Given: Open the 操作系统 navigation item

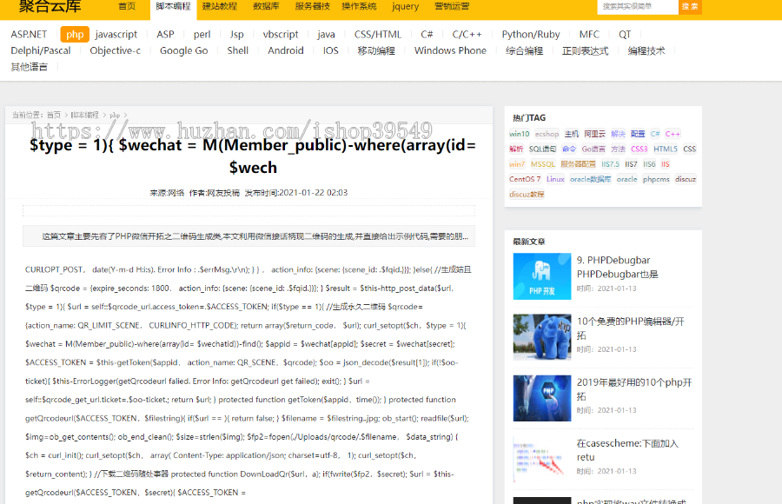Looking at the screenshot, I should (x=359, y=6).
